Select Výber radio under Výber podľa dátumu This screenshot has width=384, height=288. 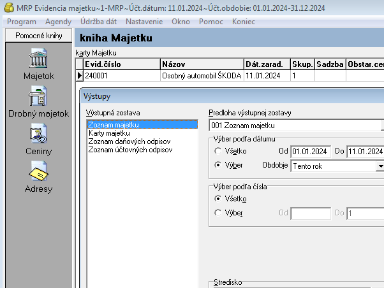[218, 165]
